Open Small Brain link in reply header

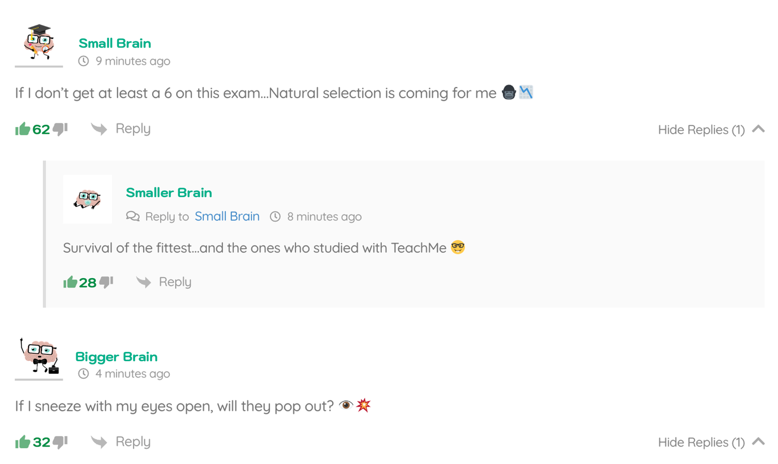[227, 216]
